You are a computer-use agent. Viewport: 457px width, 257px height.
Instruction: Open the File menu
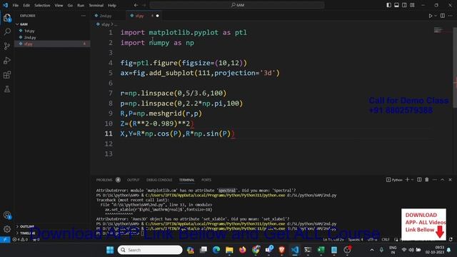click(16, 5)
